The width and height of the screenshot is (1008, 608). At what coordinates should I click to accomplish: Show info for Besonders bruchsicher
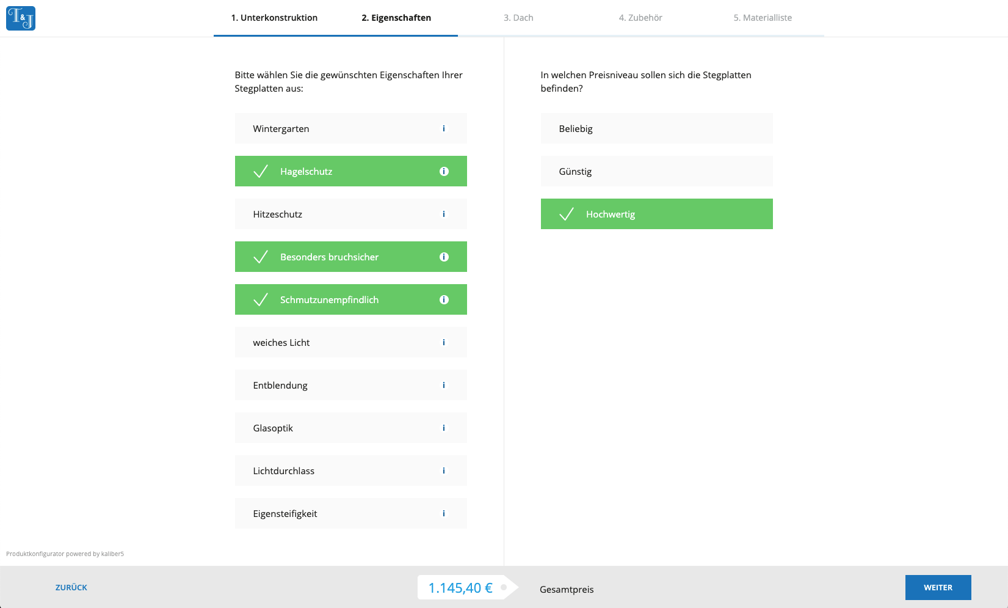pyautogui.click(x=444, y=257)
